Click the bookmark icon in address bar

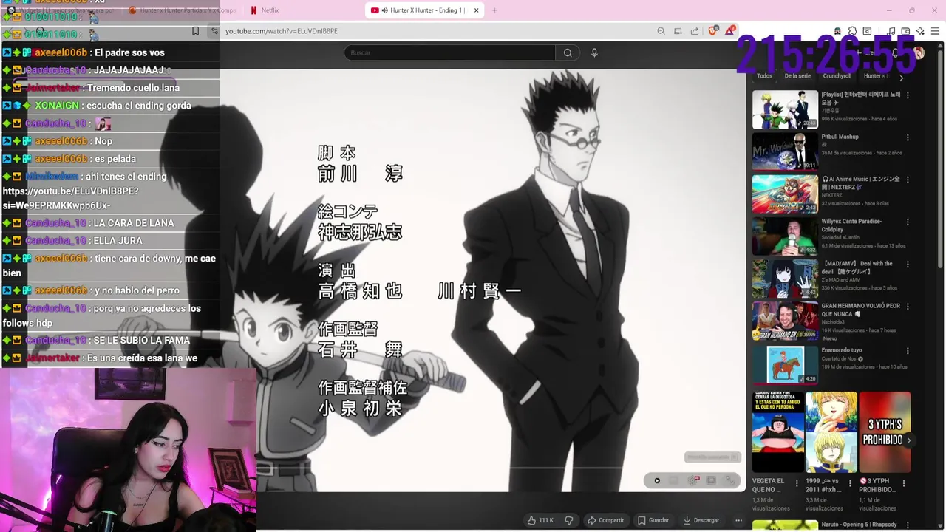point(195,31)
